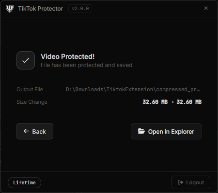Click the TikTok Protector shield logo
218x193 pixels.
click(x=10, y=9)
